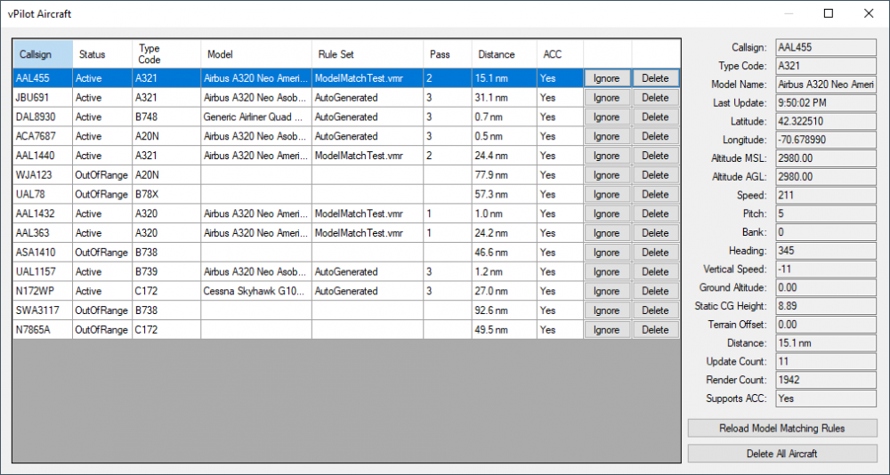Click the Type Code column header
This screenshot has width=890, height=475.
pos(166,54)
